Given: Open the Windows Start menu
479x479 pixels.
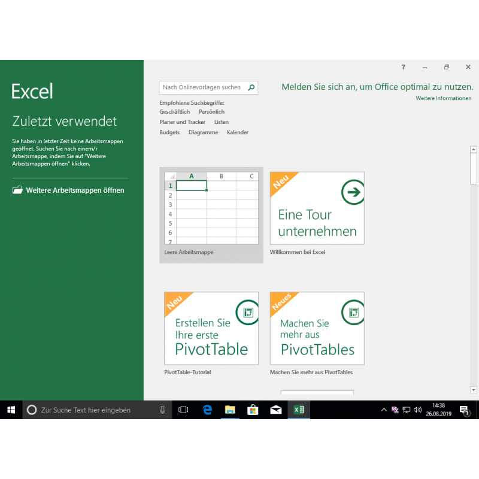Looking at the screenshot, I should point(11,410).
